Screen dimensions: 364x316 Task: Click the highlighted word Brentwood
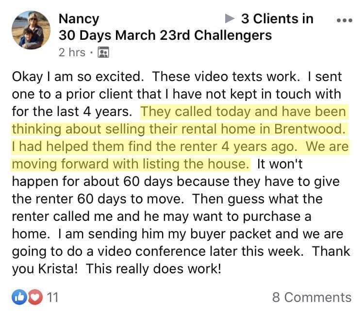(x=310, y=129)
